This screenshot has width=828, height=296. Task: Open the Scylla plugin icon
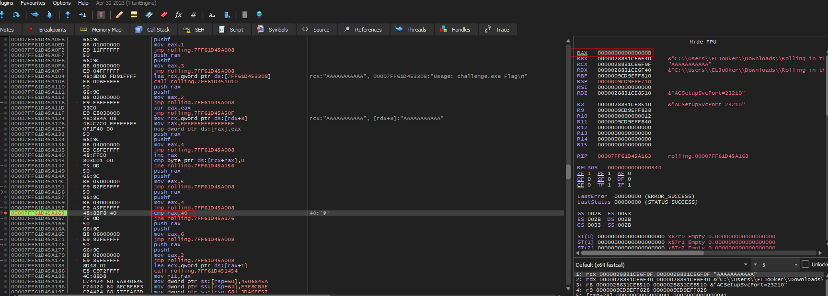(x=101, y=15)
